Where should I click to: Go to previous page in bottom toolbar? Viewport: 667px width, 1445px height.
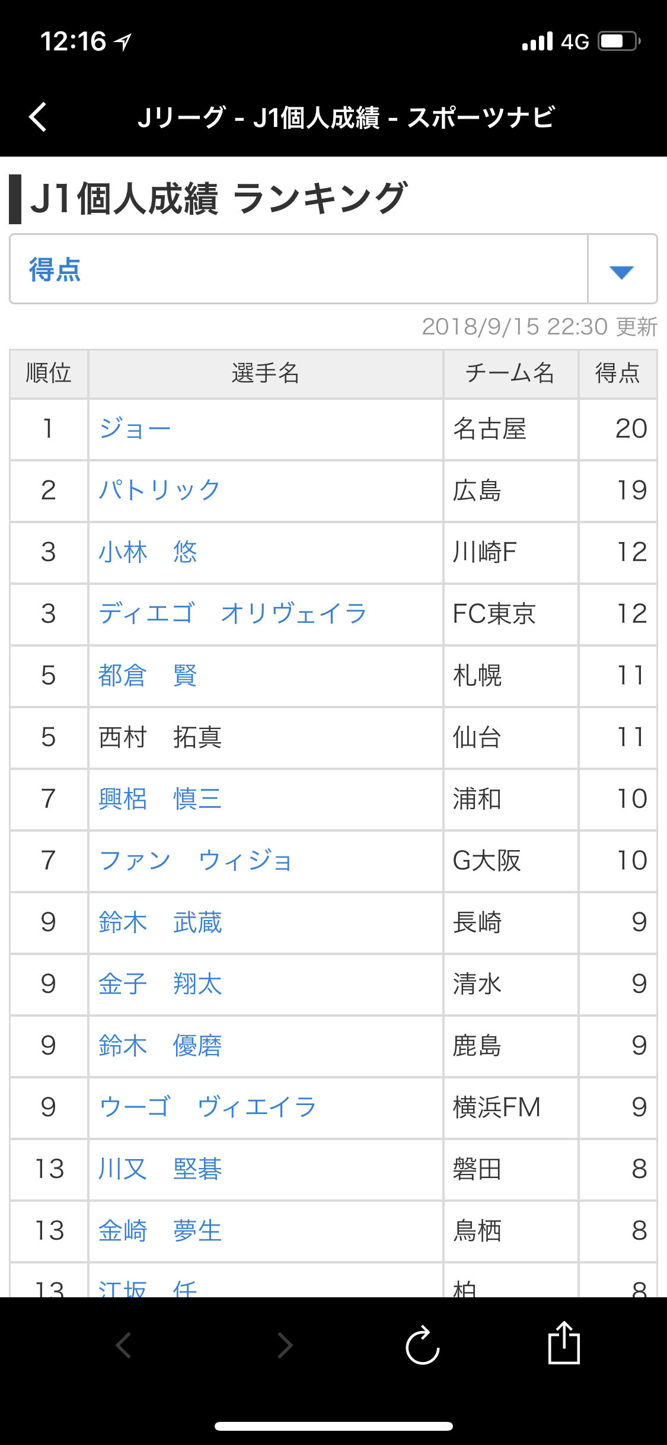[x=123, y=1345]
